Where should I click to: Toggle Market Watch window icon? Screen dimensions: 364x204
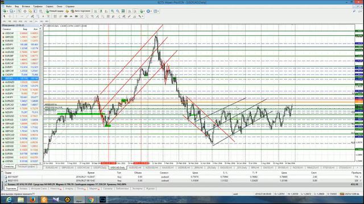click(x=20, y=11)
